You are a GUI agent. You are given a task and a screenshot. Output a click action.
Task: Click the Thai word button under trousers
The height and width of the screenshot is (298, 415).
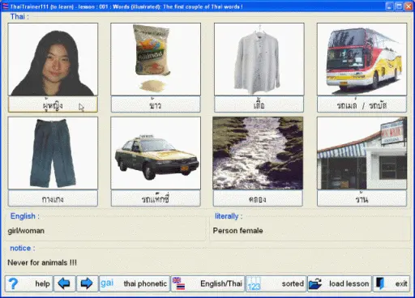(x=53, y=198)
